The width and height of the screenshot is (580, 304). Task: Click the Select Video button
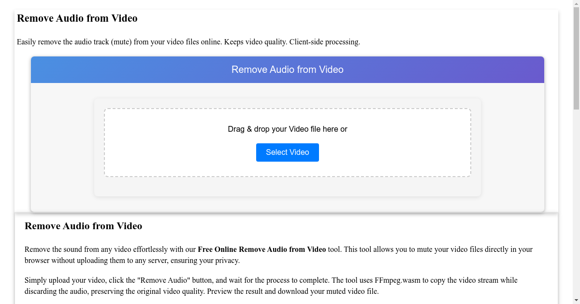[287, 152]
